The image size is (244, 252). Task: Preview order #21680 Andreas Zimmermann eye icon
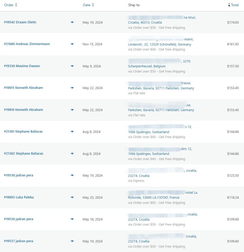tap(72, 44)
